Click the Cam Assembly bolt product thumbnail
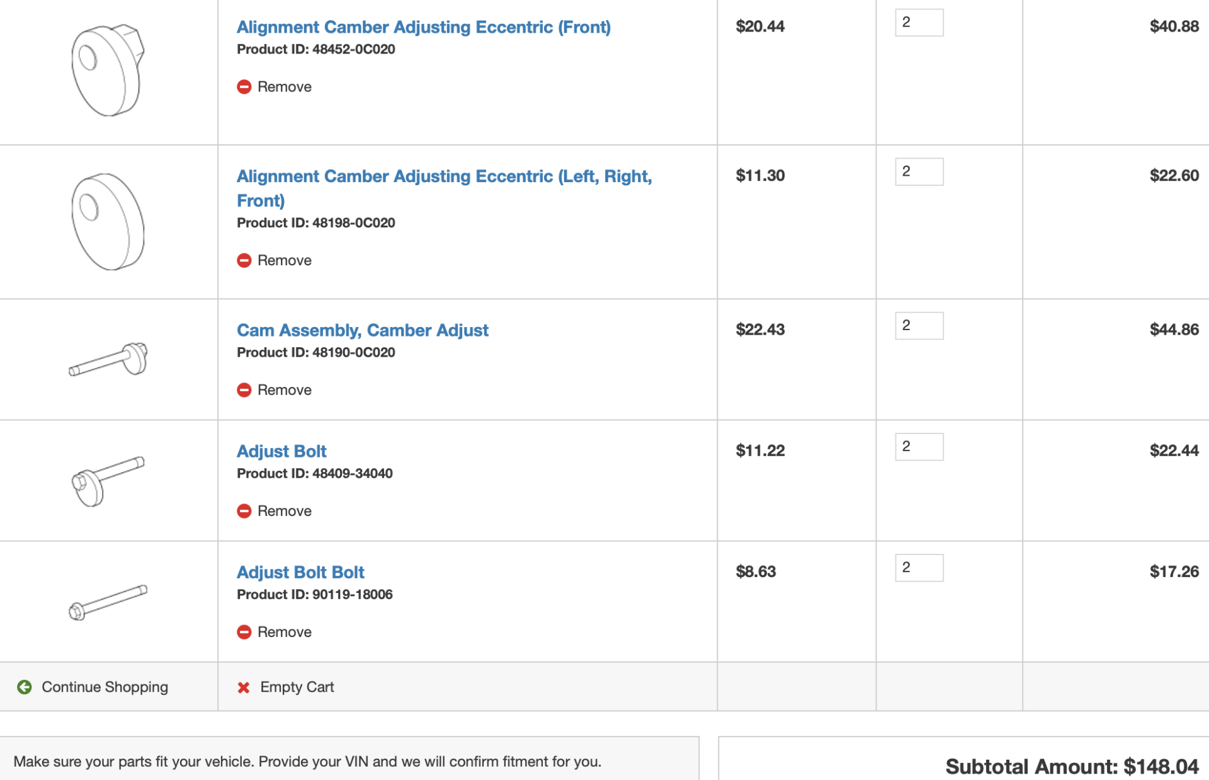This screenshot has height=780, width=1209. click(x=108, y=360)
